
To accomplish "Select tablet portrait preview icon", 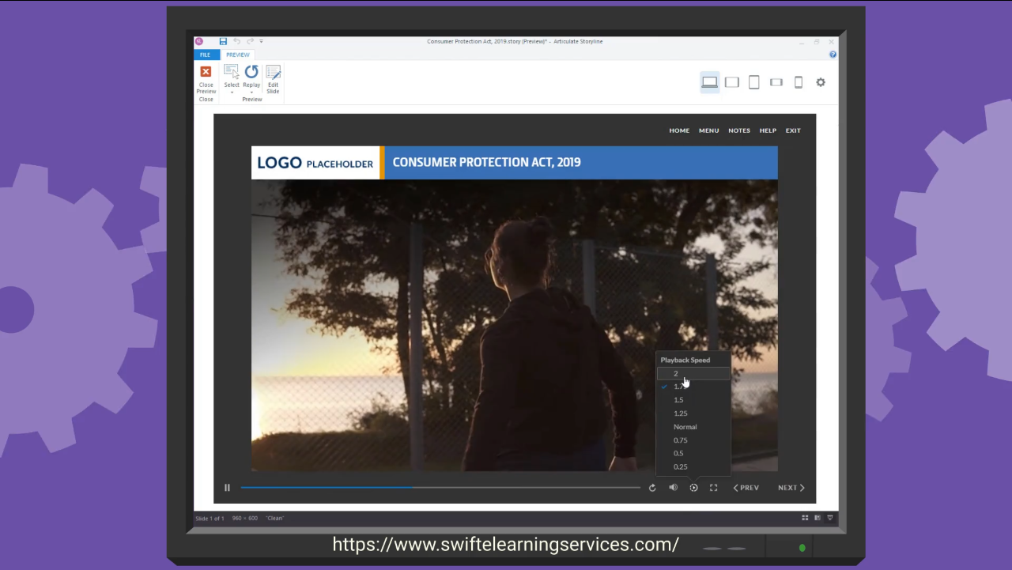I will (753, 82).
